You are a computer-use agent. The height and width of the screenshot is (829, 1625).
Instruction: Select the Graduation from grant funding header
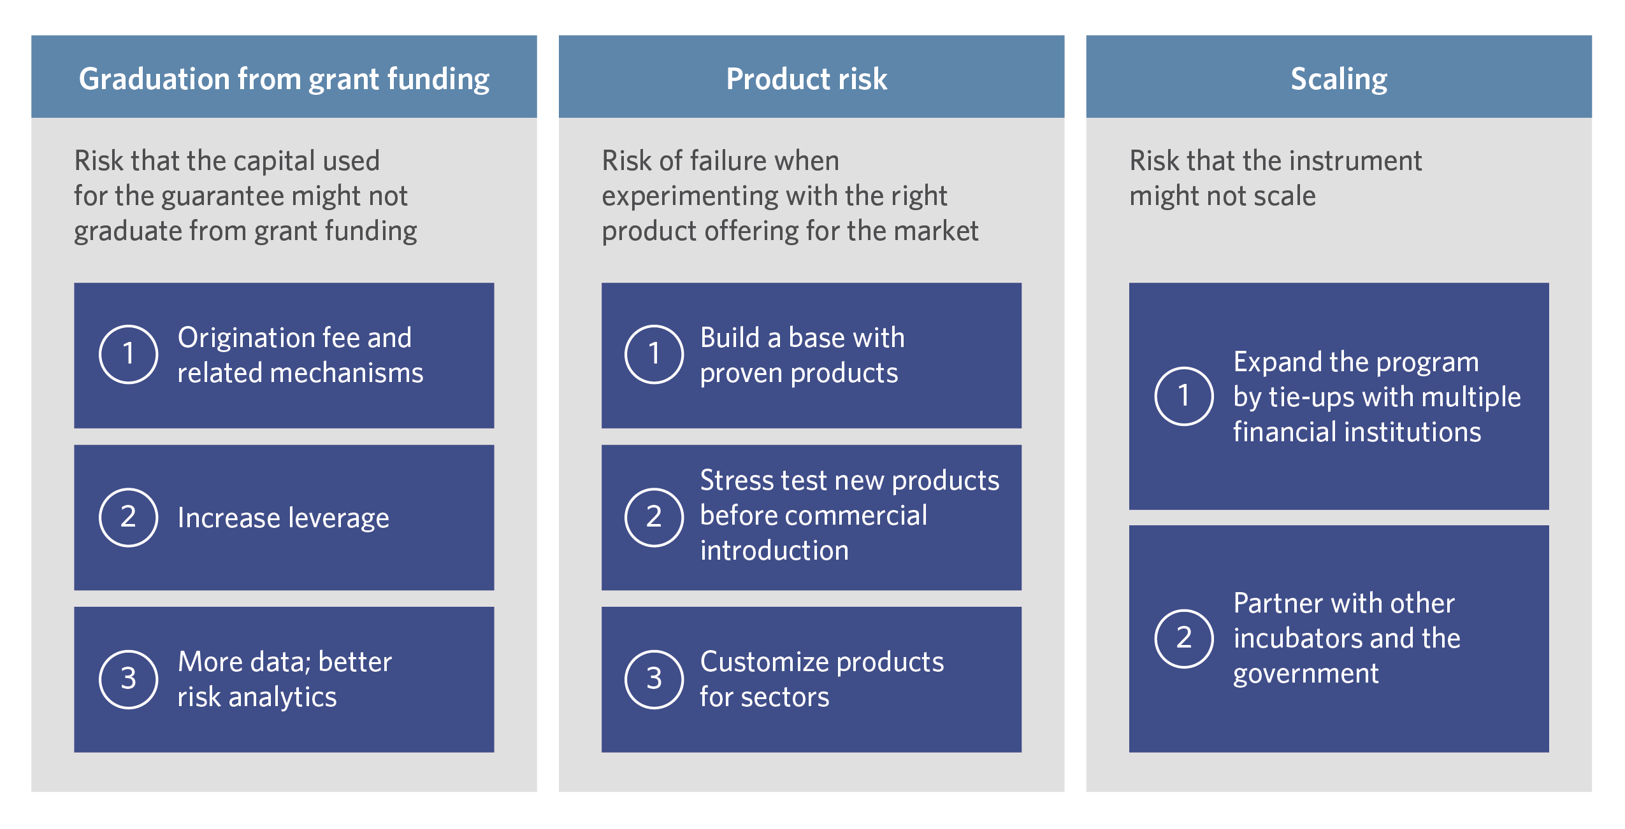284,76
